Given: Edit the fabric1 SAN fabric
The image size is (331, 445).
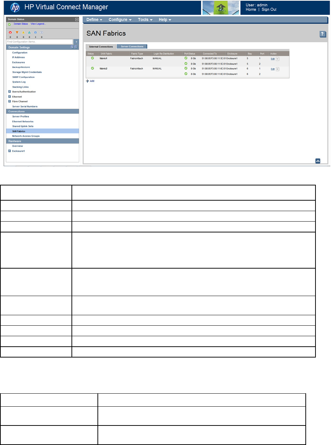Looking at the screenshot, I should point(273,59).
